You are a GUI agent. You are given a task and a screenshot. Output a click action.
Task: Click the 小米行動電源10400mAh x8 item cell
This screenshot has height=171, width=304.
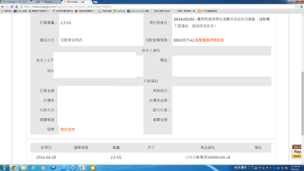[208, 157]
